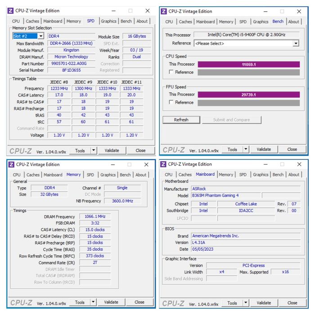This screenshot has height=315, width=315.
Task: Click CPU-Z logo icon in Mainboard window title
Action: click(x=163, y=164)
